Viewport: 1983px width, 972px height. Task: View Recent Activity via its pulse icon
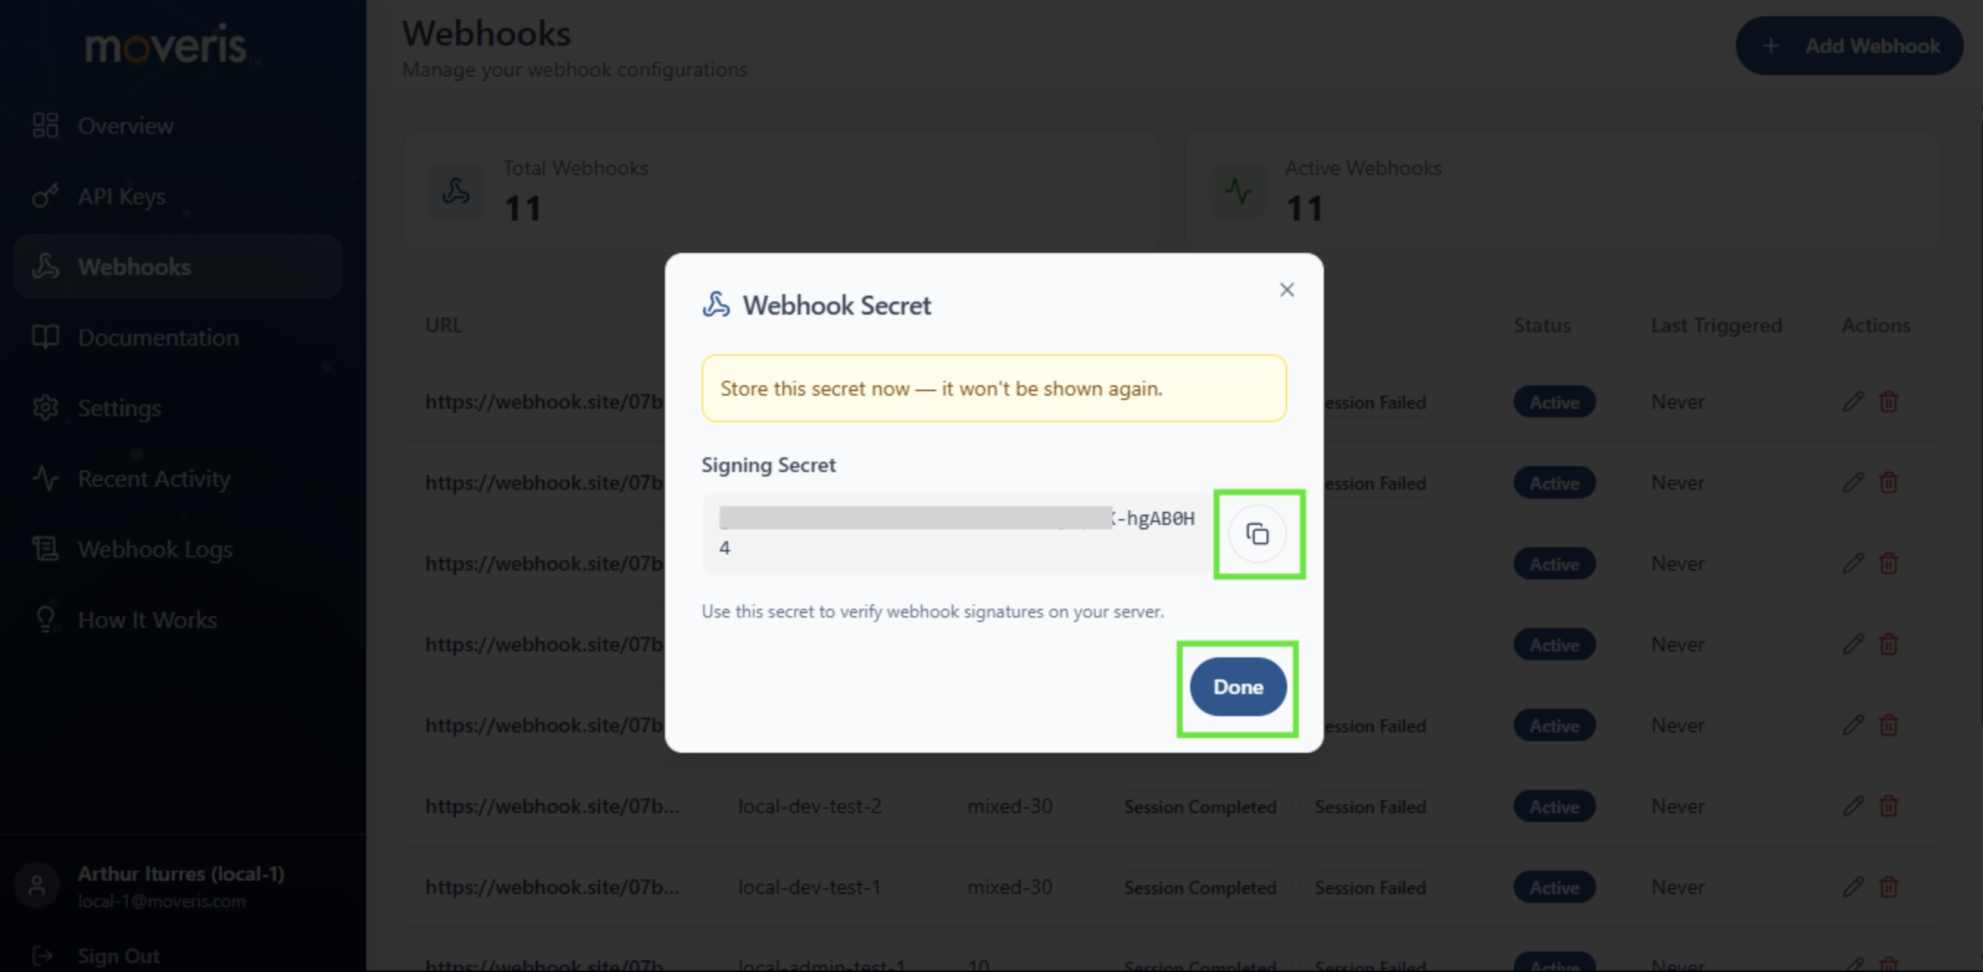[46, 478]
